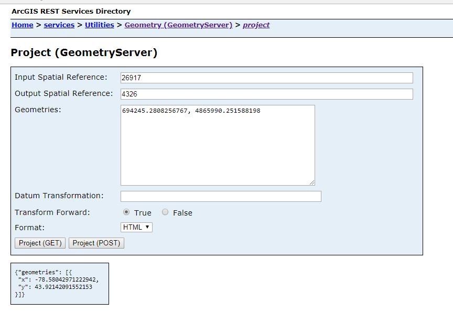The image size is (453, 323).
Task: Grab the Geometries textarea resize handle
Action: tap(312, 182)
